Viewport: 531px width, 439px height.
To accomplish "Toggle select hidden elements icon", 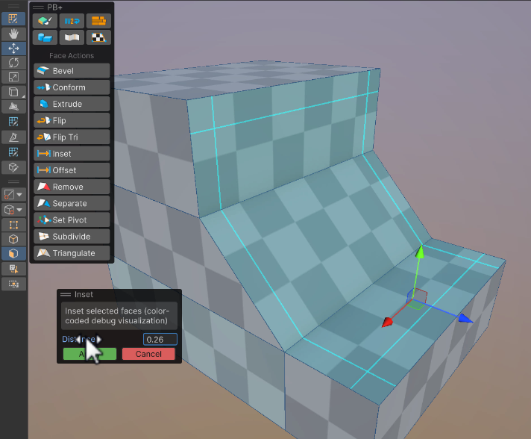I will click(x=13, y=269).
